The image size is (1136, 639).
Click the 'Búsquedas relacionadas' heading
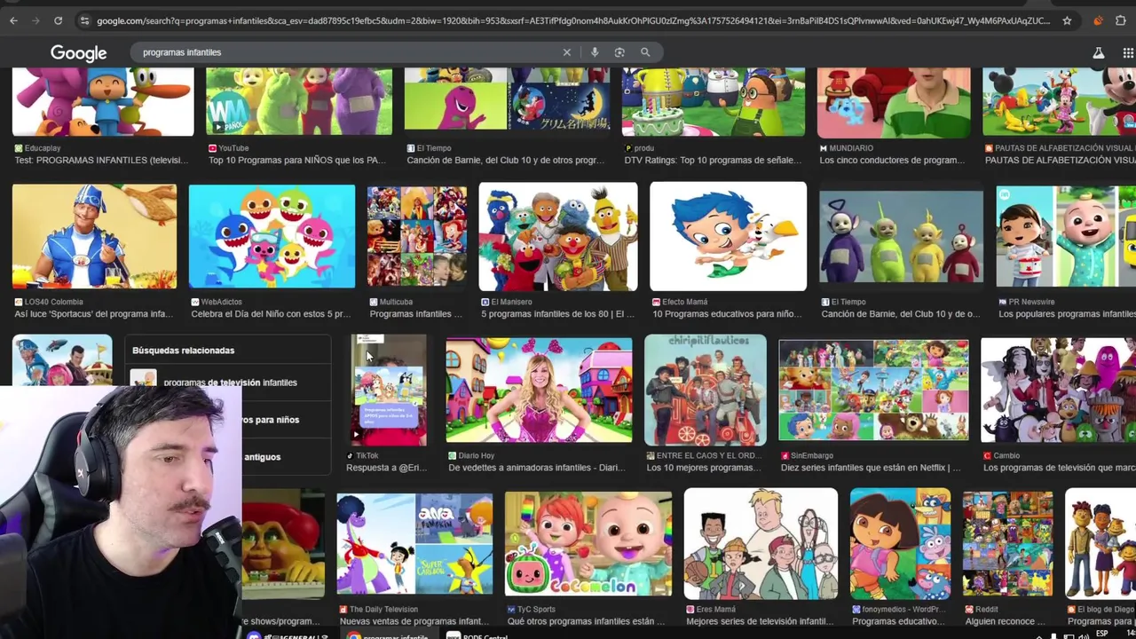tap(183, 351)
